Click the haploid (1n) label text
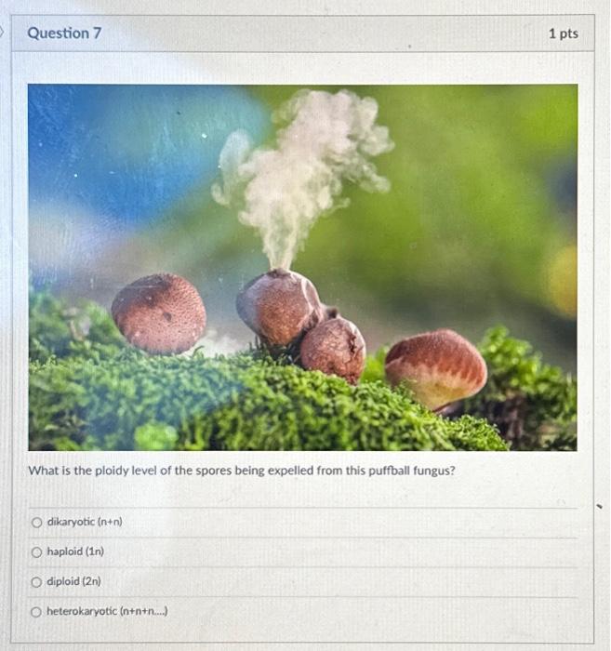 coord(75,551)
